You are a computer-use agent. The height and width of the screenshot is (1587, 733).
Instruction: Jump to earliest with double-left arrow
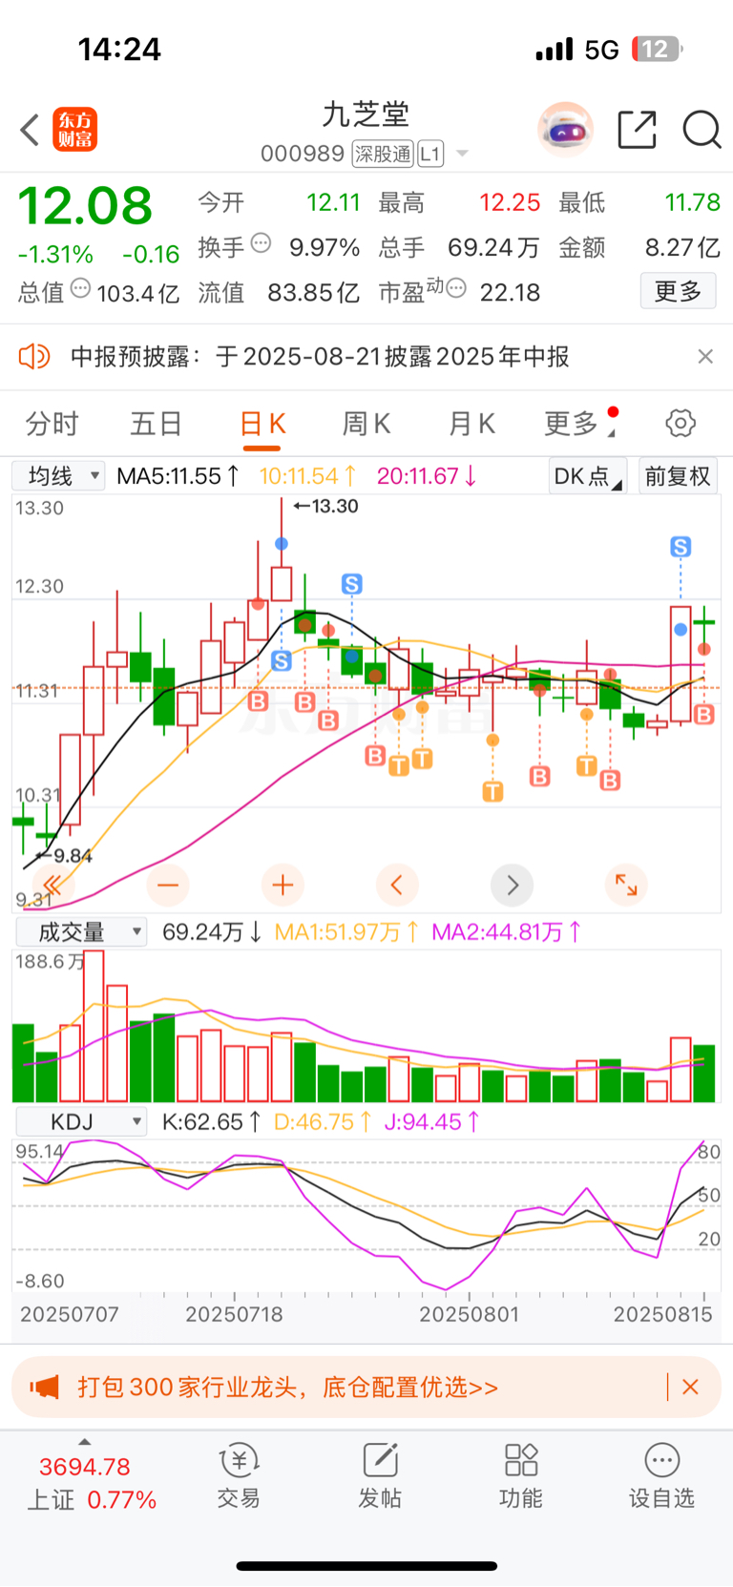(x=53, y=886)
